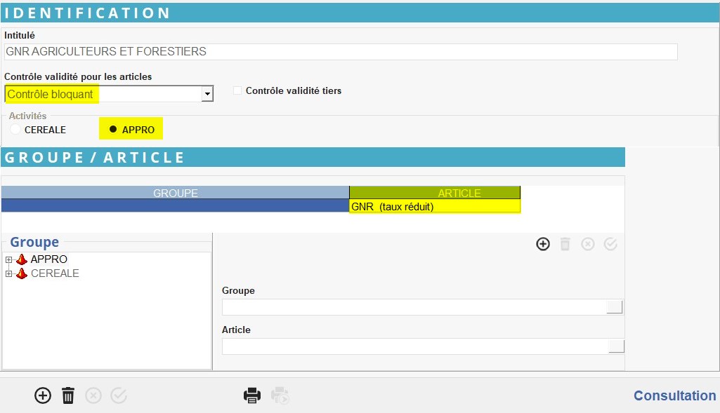Click the add icon in the Groupe/Article panel
This screenshot has height=413, width=720.
[x=543, y=244]
